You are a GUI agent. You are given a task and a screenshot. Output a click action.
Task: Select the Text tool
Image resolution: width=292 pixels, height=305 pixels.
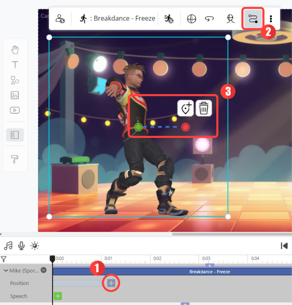coord(15,65)
